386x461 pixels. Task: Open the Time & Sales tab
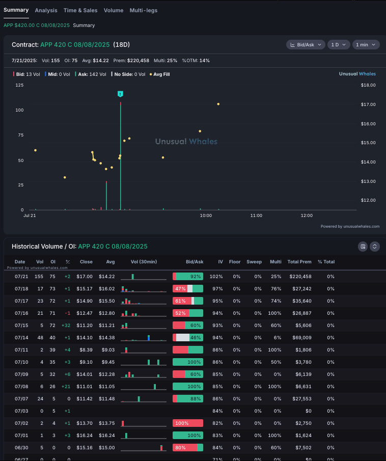click(x=80, y=10)
